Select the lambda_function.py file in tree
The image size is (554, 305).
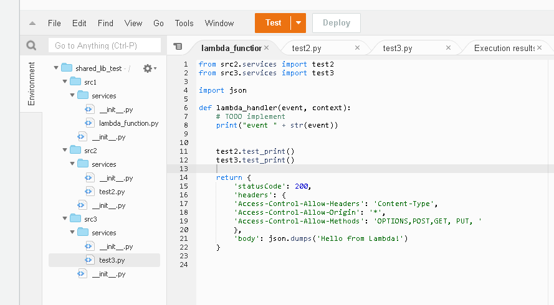(128, 123)
